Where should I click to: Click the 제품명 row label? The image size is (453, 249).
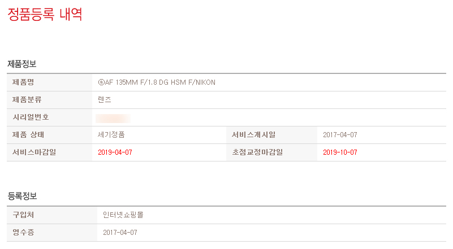click(x=23, y=82)
